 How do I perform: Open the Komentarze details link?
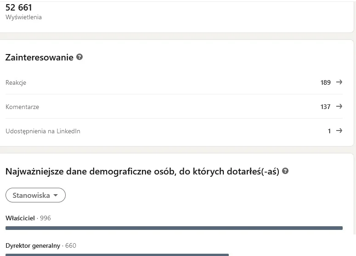click(x=174, y=106)
